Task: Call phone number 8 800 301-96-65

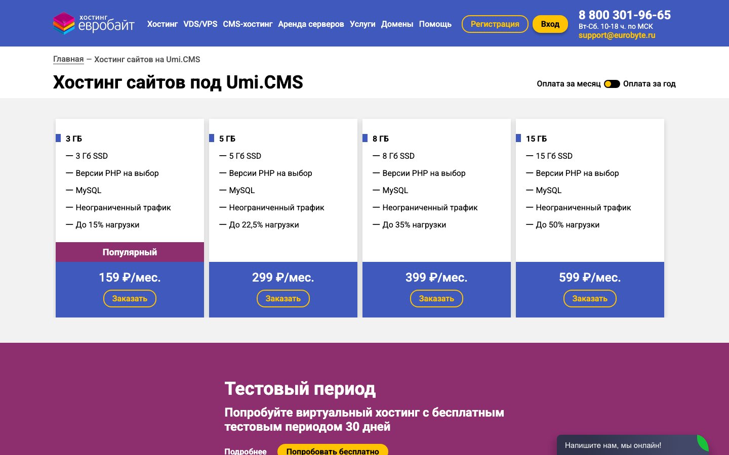Action: point(624,15)
